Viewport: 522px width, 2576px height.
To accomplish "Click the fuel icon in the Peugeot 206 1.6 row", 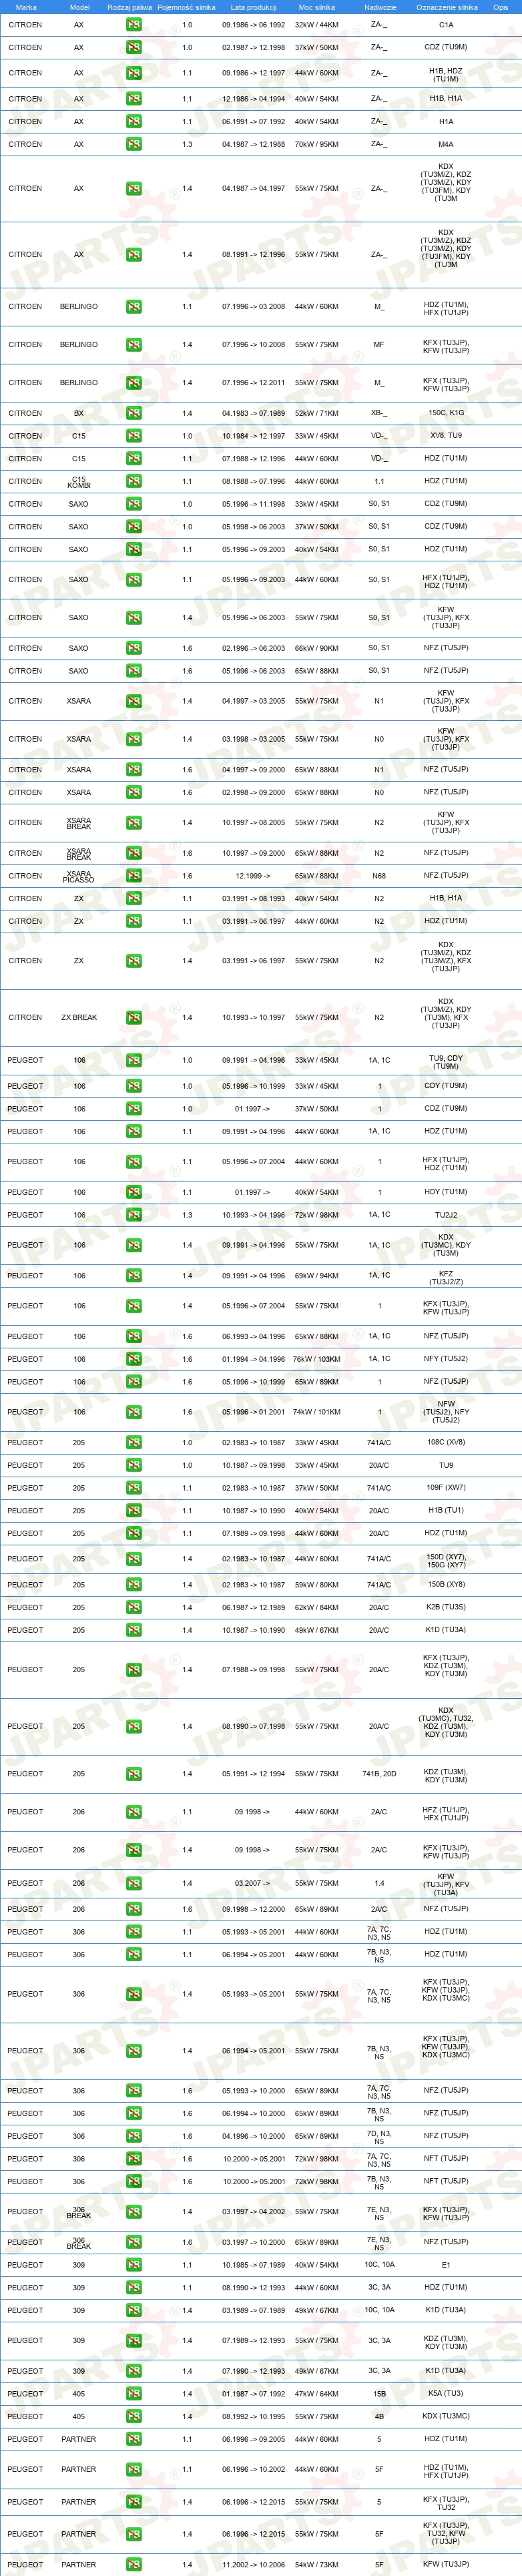I will [x=133, y=1909].
